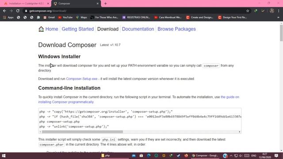Viewport: 283px width, 159px height.
Task: Open a new browser tab
Action: [106, 4]
